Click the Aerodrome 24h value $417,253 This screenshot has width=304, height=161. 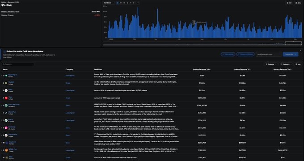202,135
